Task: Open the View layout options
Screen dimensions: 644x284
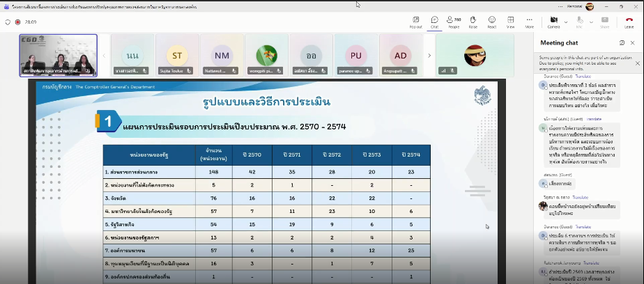Action: click(510, 21)
